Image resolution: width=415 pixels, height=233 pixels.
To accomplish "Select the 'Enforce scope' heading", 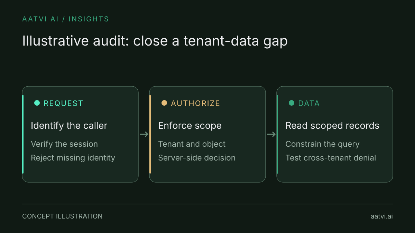I will tap(190, 126).
